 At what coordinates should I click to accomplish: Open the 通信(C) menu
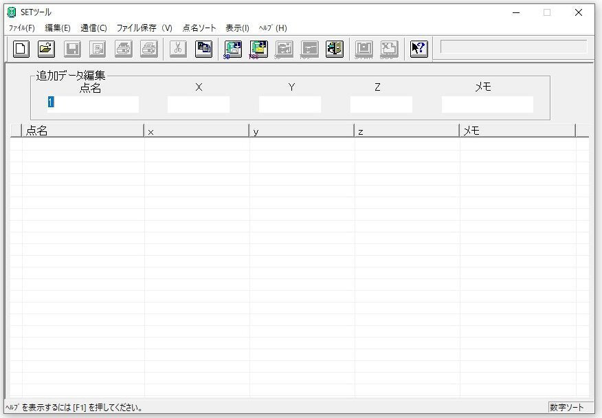tap(93, 28)
